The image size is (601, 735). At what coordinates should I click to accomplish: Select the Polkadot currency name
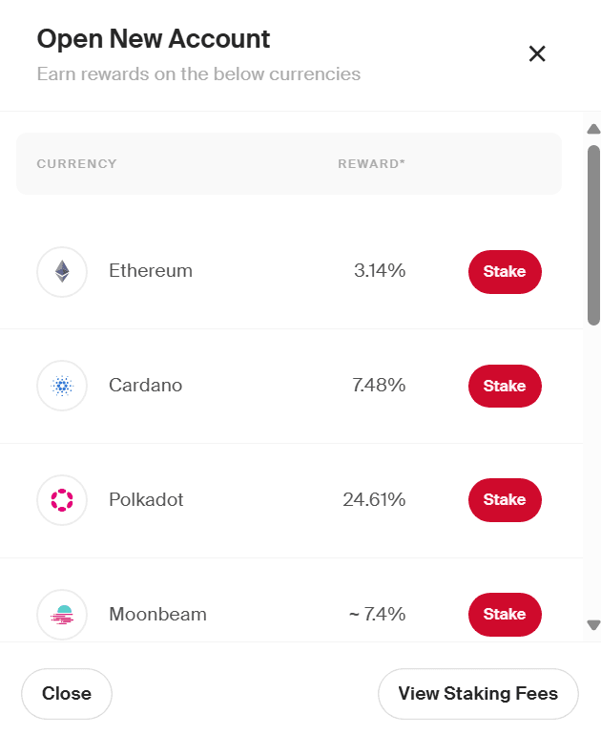(x=146, y=499)
